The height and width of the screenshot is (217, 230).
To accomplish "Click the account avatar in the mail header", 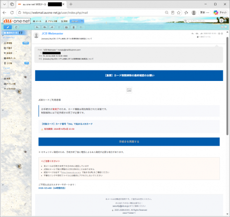I will [221, 21].
